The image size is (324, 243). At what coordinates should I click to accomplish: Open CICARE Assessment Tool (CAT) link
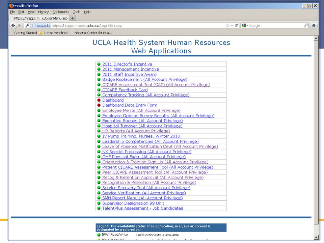156,85
